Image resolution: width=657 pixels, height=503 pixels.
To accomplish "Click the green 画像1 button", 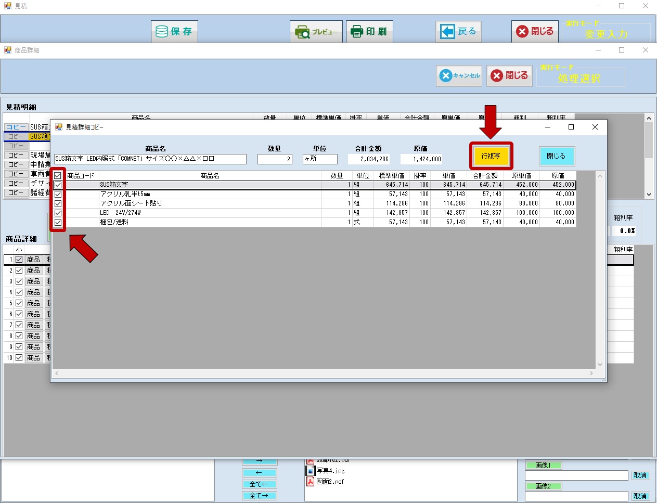I will [543, 466].
